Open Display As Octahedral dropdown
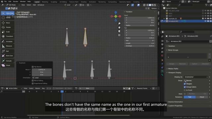212x119 pixels. [x=196, y=77]
